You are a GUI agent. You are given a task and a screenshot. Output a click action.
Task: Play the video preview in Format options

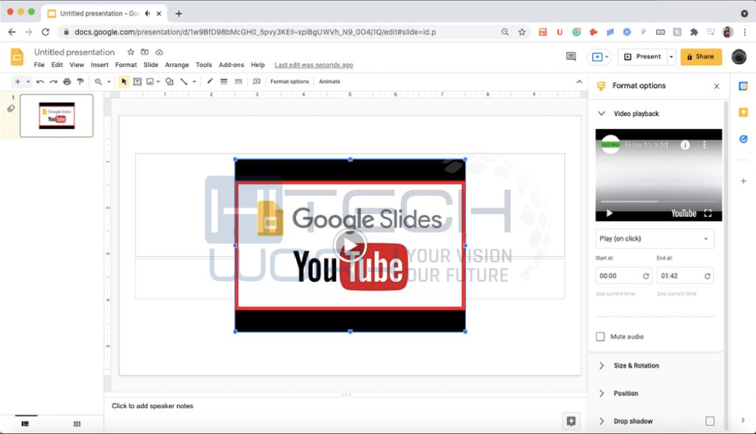[x=609, y=213]
